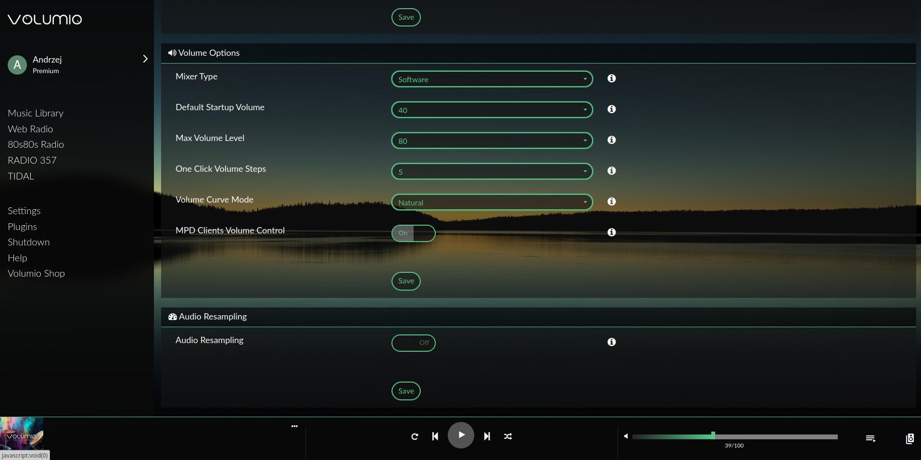Click the play button in player bar
Image resolution: width=921 pixels, height=460 pixels.
(461, 435)
